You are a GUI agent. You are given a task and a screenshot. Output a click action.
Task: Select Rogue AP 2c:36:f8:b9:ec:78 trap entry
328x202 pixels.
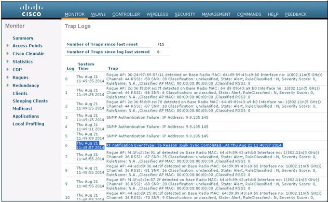point(213,106)
